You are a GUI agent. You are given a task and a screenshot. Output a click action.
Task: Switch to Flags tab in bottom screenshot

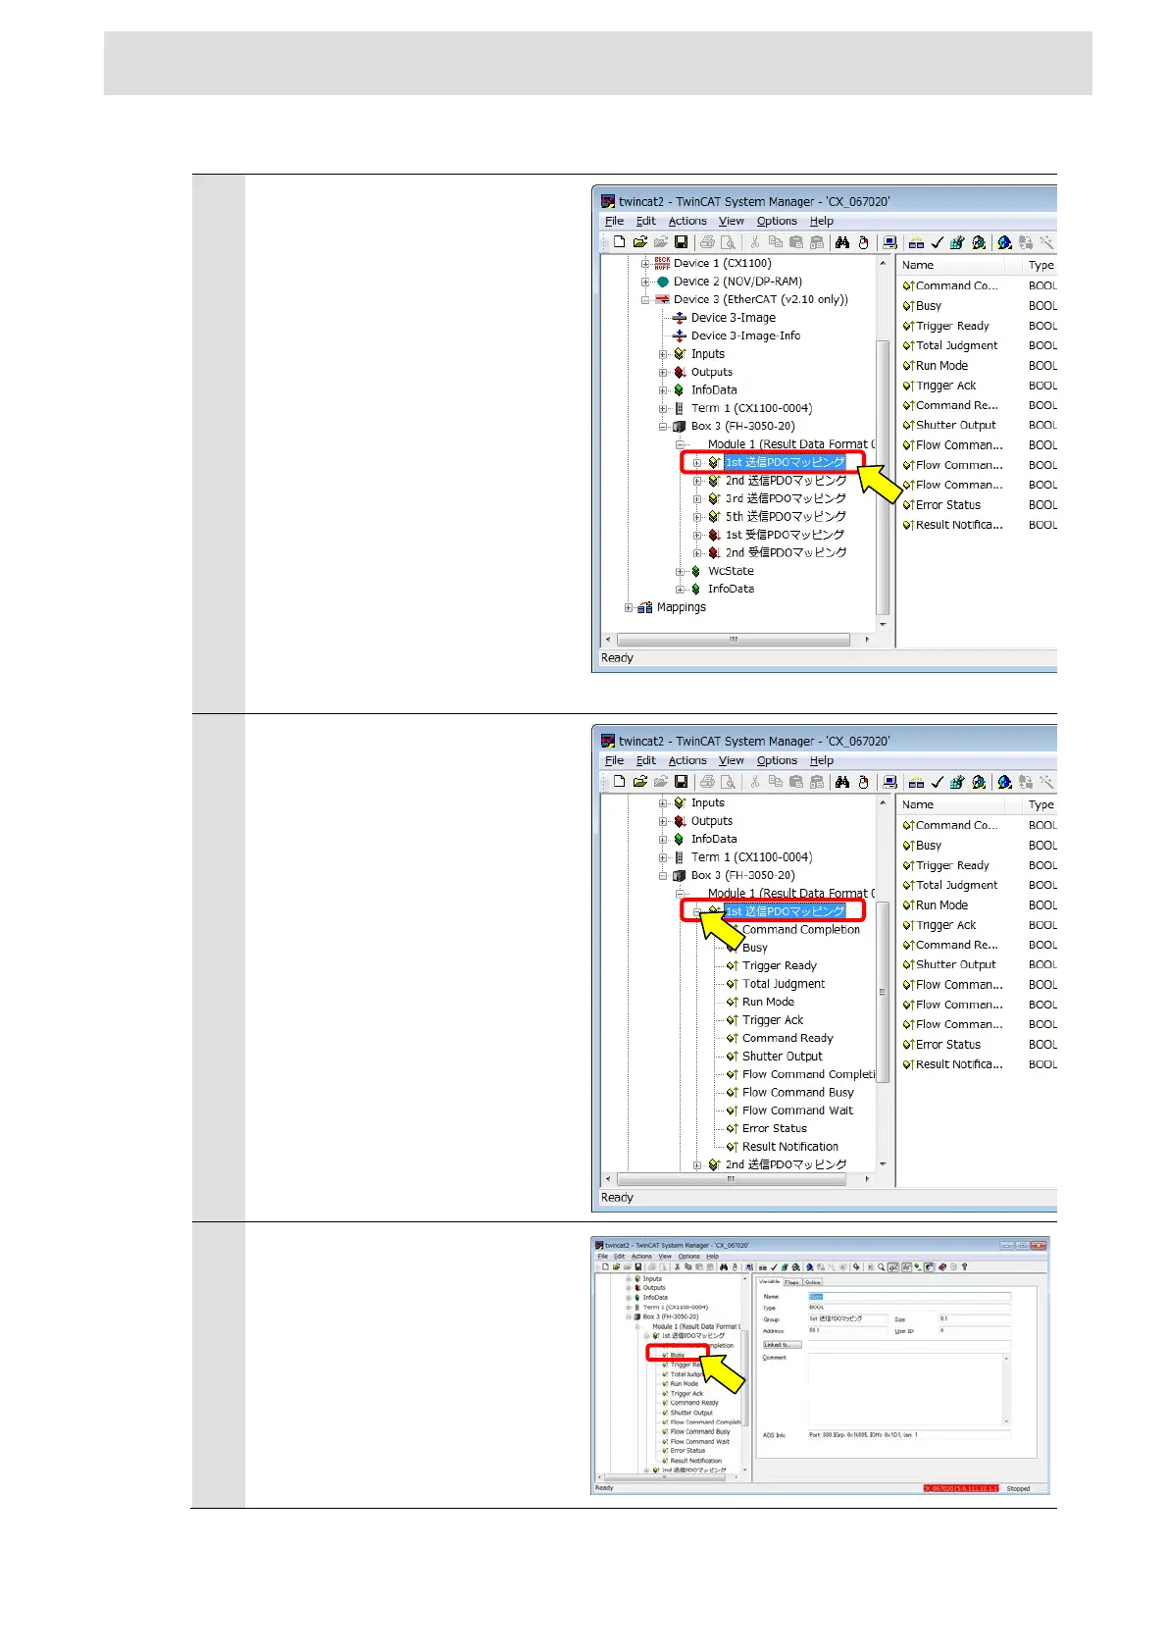click(x=791, y=1282)
